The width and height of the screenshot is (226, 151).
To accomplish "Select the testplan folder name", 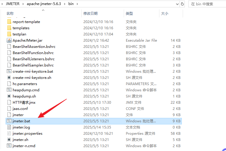I will click(x=19, y=34).
